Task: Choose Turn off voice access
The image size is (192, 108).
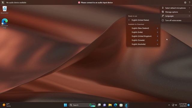Action: (176, 20)
